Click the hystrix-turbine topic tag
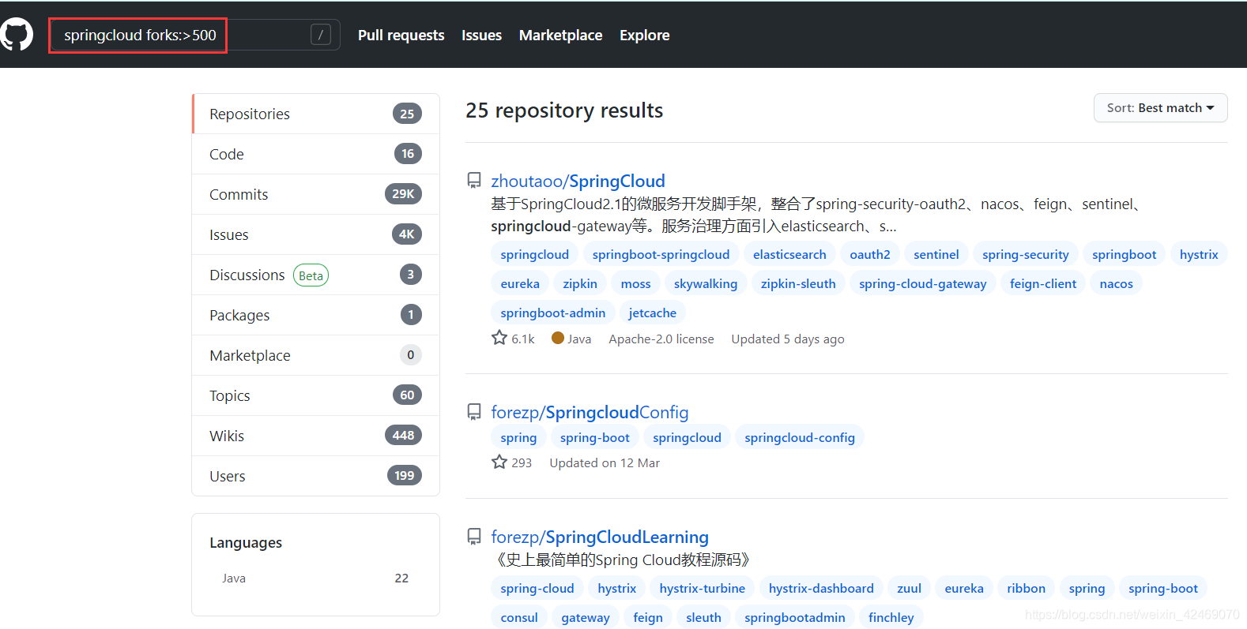 pos(703,588)
